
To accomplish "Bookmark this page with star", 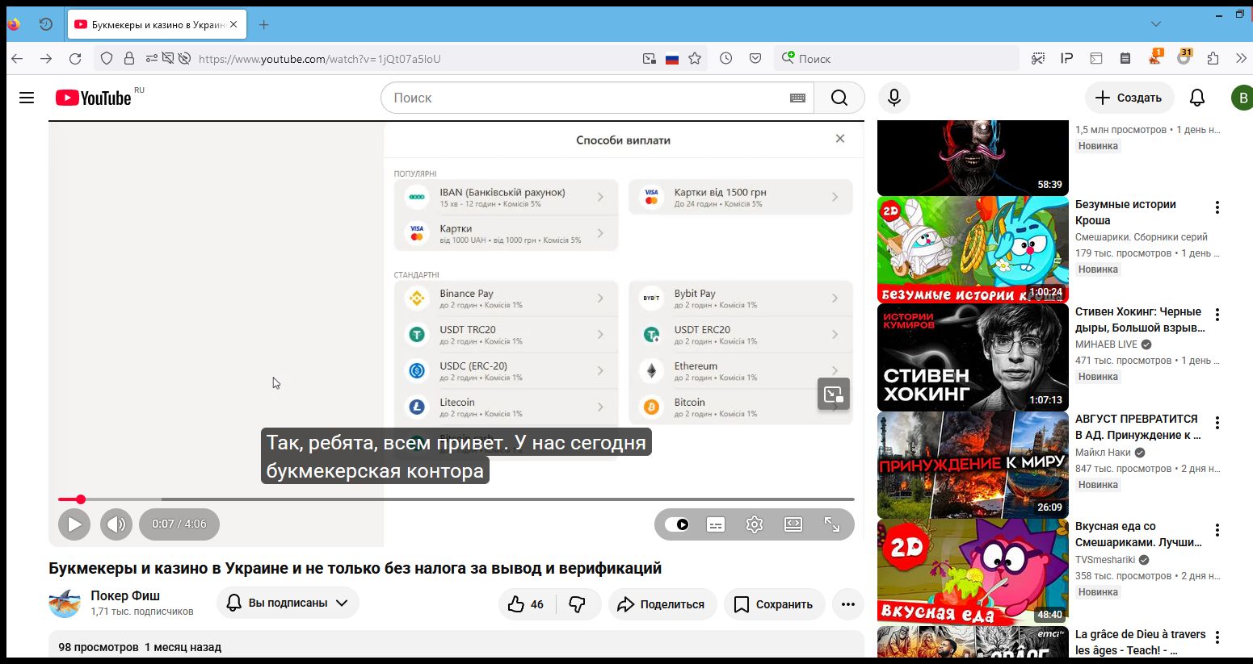I will click(695, 58).
